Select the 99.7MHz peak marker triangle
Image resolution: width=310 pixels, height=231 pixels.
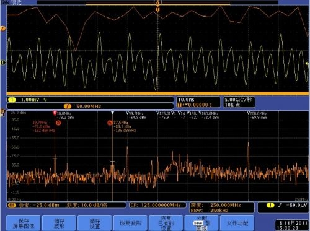pyautogui.click(x=127, y=113)
